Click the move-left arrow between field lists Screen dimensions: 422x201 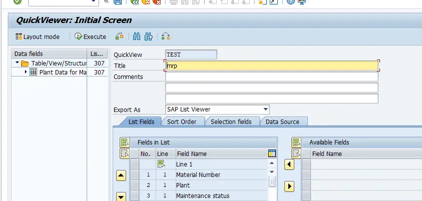pyautogui.click(x=289, y=164)
